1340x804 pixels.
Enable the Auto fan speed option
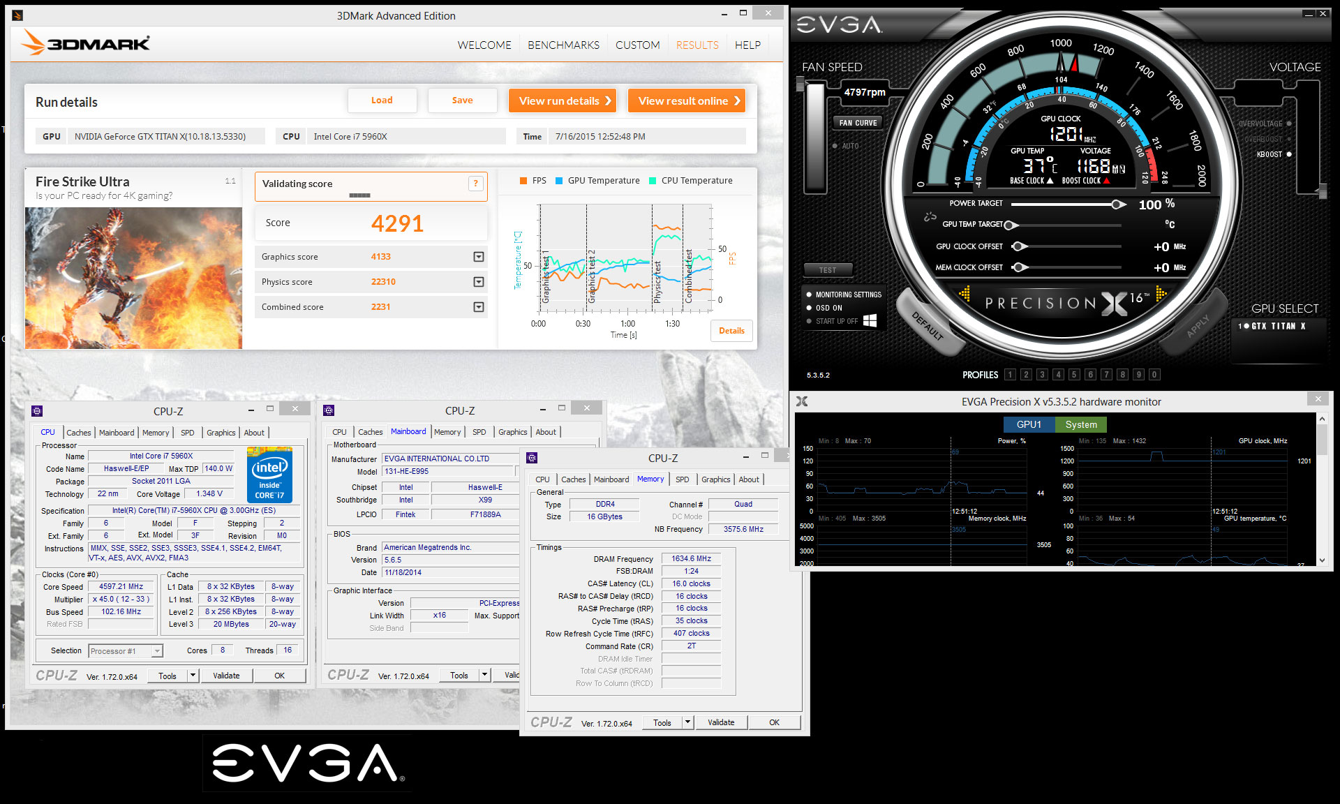[835, 146]
